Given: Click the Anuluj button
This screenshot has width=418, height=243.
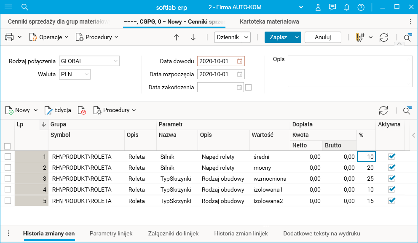Looking at the screenshot, I should point(323,37).
